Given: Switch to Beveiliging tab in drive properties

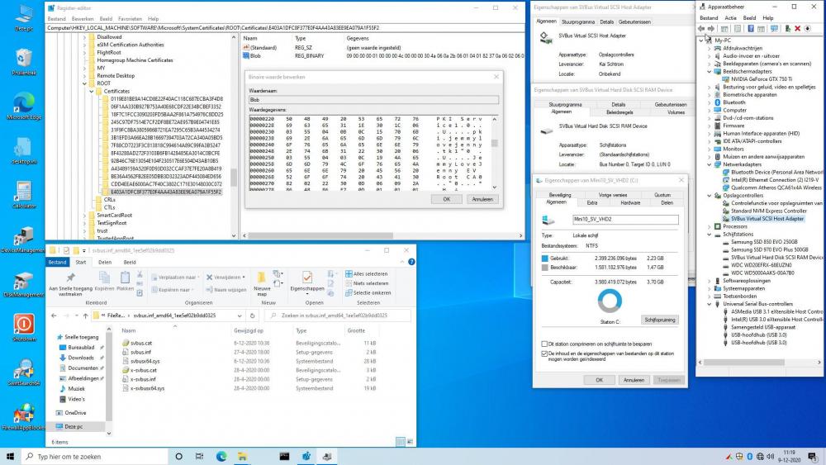Looking at the screenshot, I should coord(559,195).
